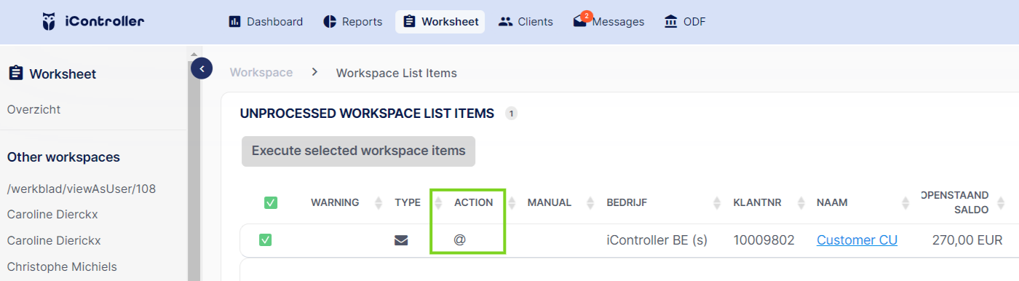The image size is (1019, 281).
Task: Click the Clients people icon
Action: (x=505, y=22)
